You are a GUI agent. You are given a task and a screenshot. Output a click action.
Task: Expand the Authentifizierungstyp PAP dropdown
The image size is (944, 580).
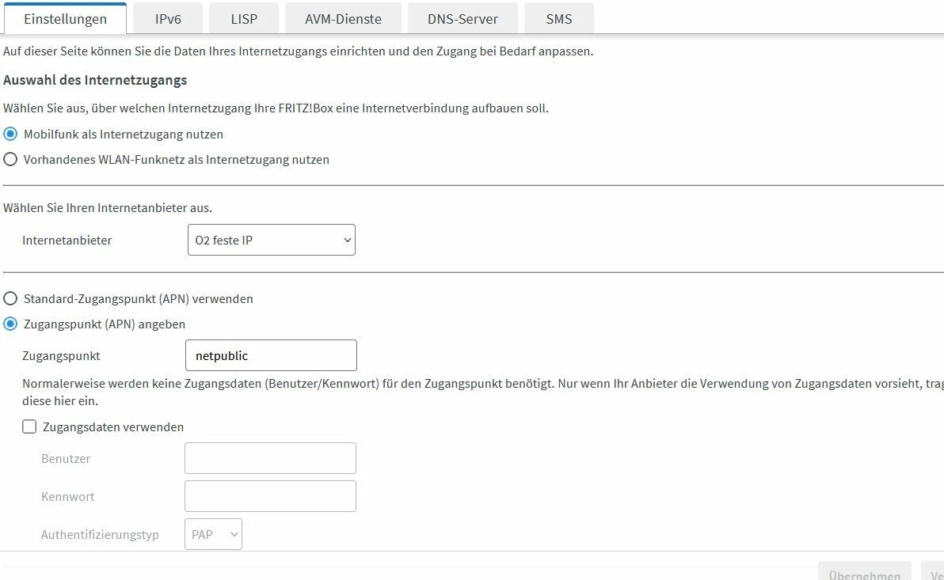[x=213, y=534]
